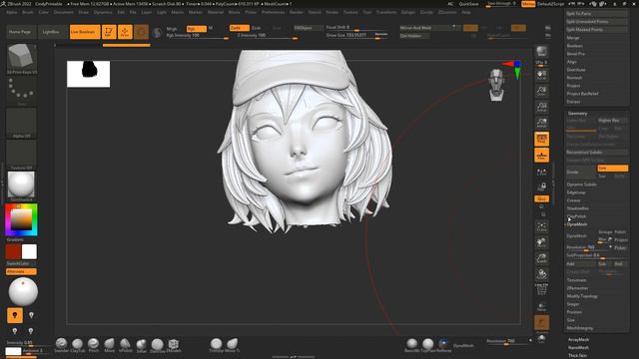Open the Stroke menu
639x359 pixels.
[331, 12]
